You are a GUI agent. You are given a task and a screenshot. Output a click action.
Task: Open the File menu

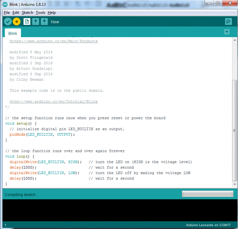7,13
